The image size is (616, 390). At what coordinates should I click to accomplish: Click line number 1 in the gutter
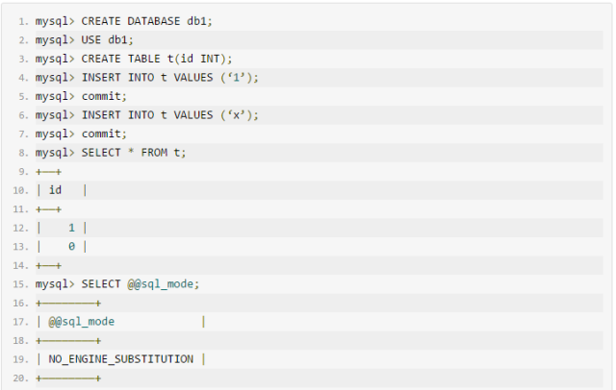click(x=23, y=21)
